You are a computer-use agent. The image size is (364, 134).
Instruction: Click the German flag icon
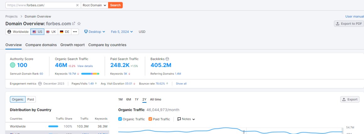click(62, 32)
